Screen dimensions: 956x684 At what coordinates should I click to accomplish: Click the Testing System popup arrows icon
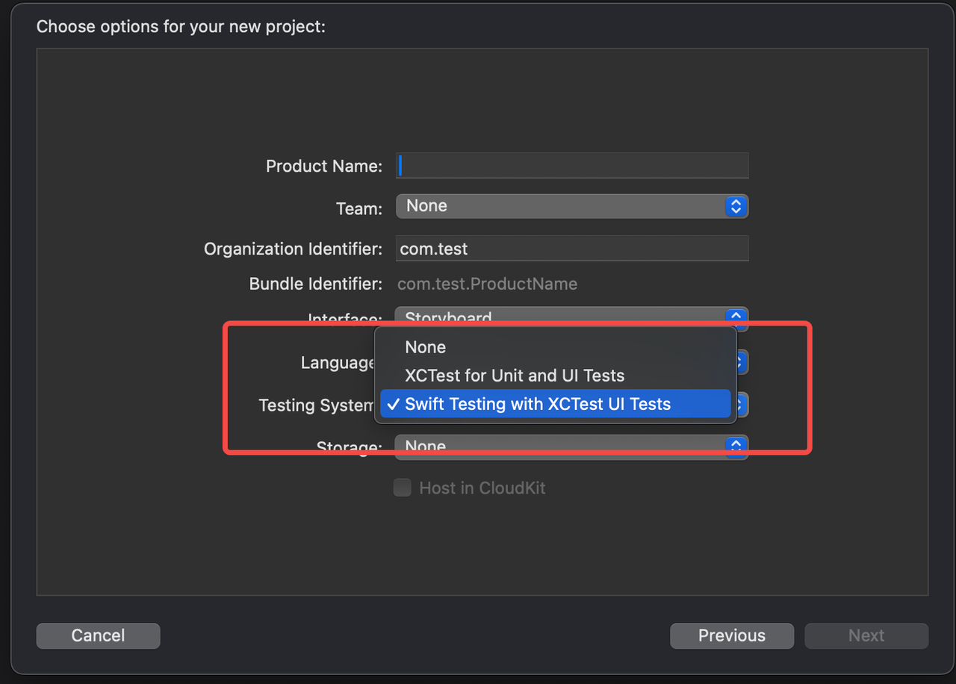742,405
